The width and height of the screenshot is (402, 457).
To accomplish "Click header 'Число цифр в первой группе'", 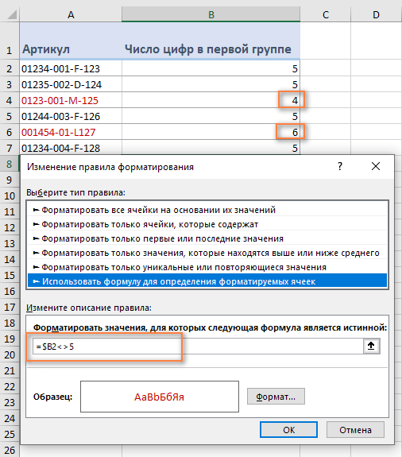I will pyautogui.click(x=211, y=41).
